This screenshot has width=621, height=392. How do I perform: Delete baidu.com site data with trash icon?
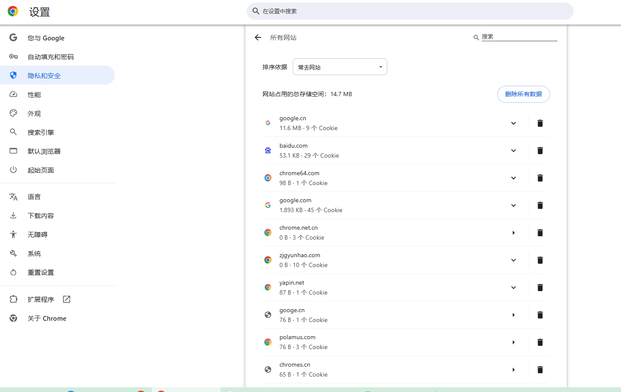[x=540, y=151]
